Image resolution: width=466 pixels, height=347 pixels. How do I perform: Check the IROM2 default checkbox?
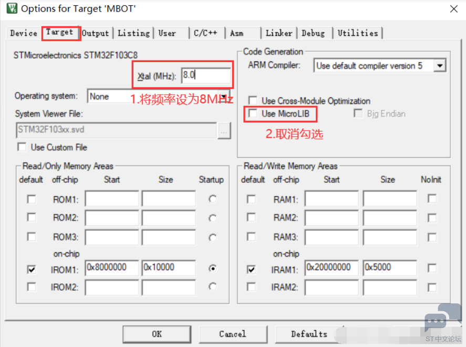click(x=32, y=287)
